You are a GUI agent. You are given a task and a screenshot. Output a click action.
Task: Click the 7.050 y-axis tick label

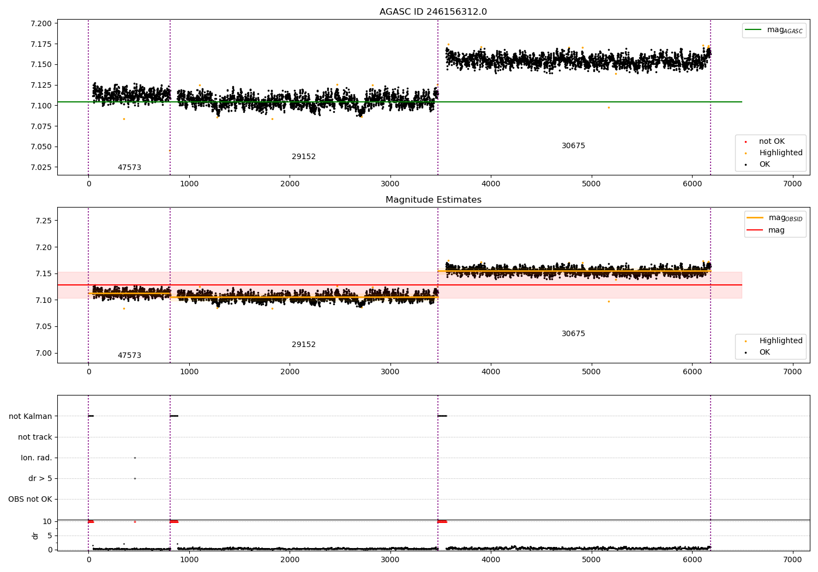tap(41, 147)
